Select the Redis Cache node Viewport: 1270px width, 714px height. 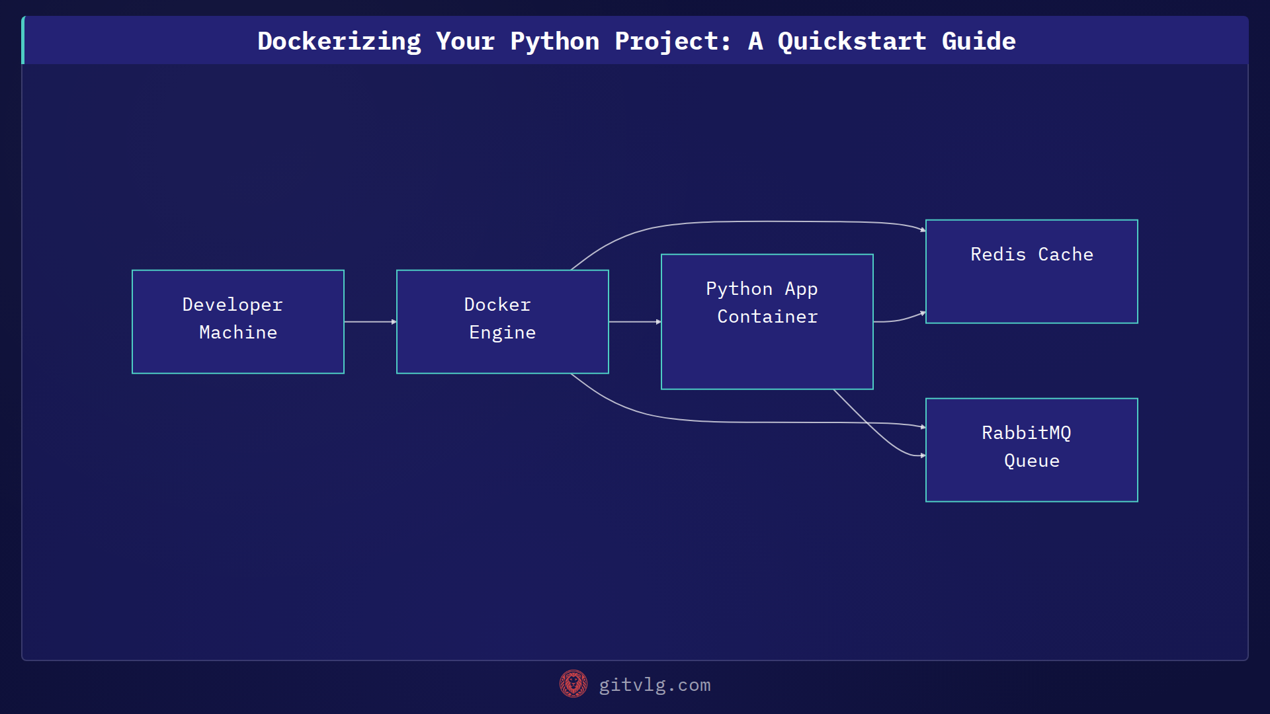1032,272
